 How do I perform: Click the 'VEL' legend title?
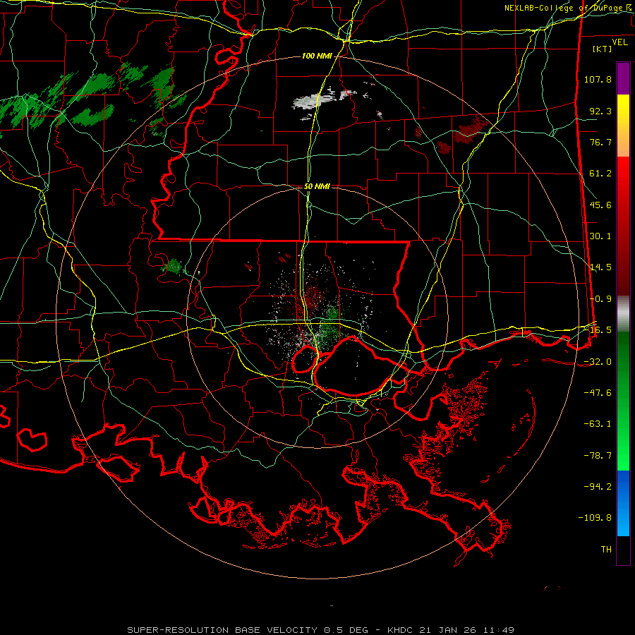(619, 42)
